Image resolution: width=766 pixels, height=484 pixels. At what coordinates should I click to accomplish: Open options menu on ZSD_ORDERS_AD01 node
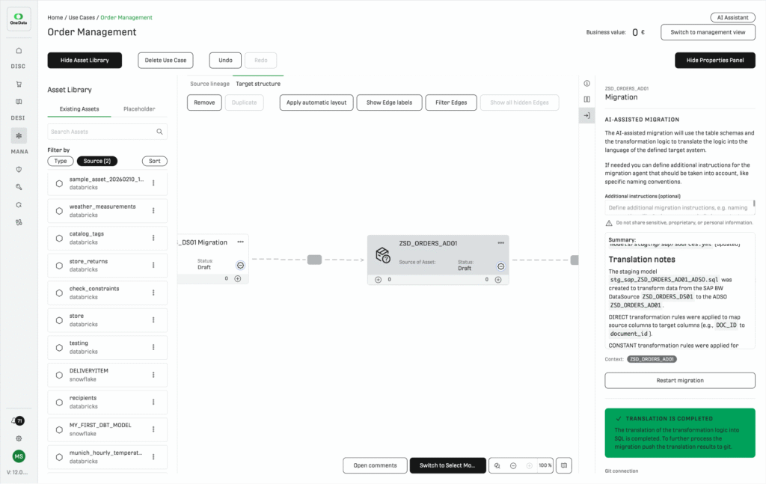(x=500, y=242)
